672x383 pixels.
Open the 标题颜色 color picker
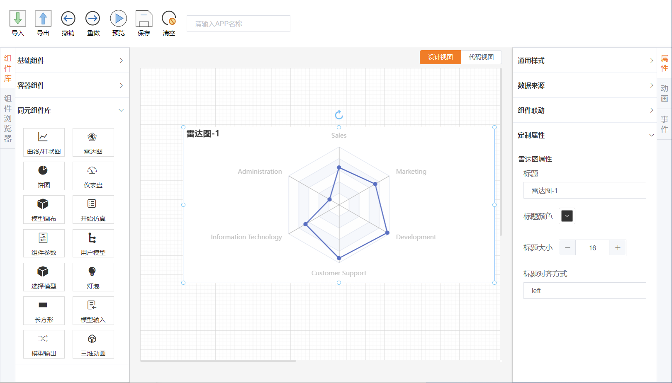click(x=567, y=216)
